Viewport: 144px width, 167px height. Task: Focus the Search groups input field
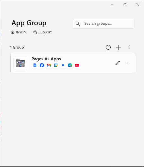[104, 24]
